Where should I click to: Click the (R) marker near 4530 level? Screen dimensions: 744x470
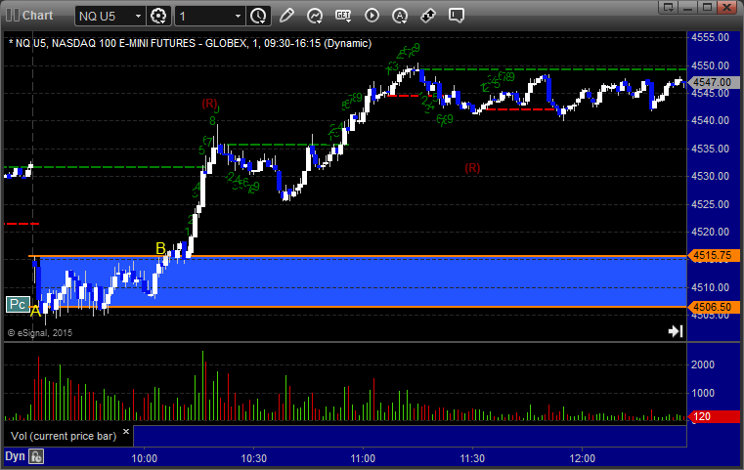[x=472, y=167]
